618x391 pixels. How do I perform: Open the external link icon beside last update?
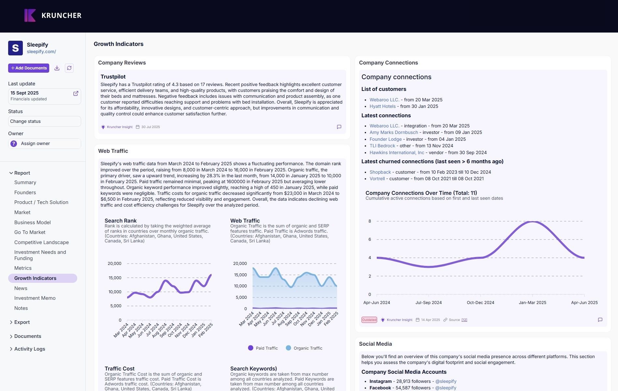[76, 94]
